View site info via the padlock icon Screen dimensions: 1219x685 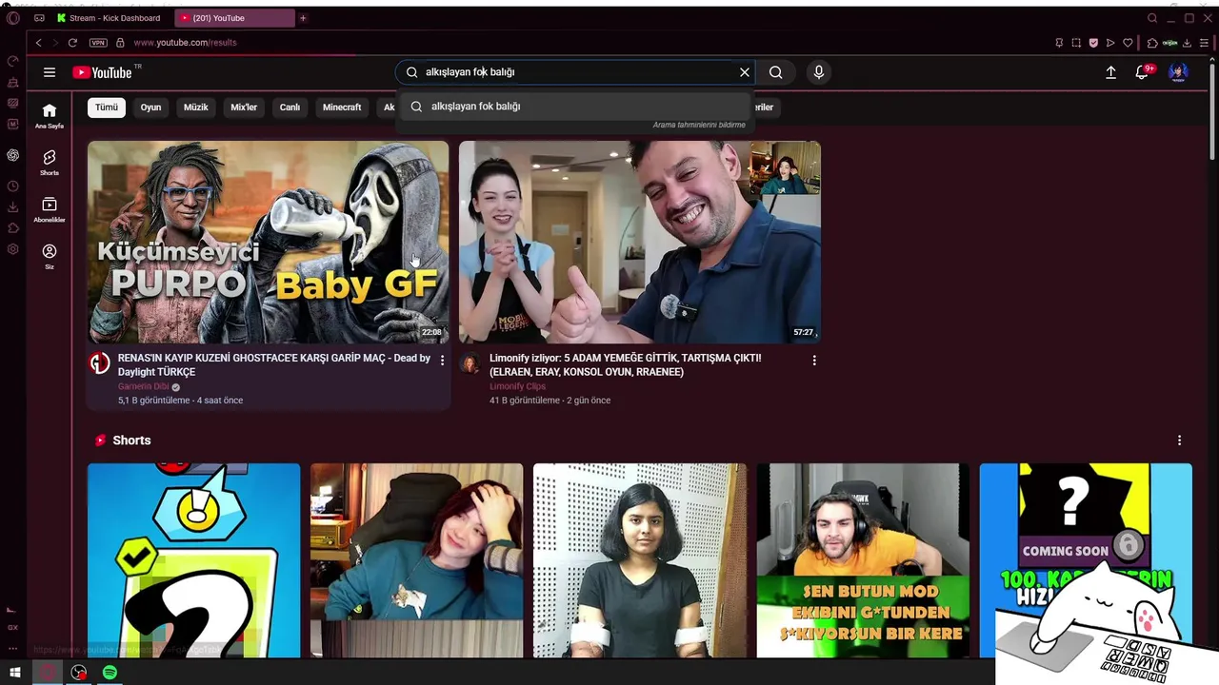(120, 43)
